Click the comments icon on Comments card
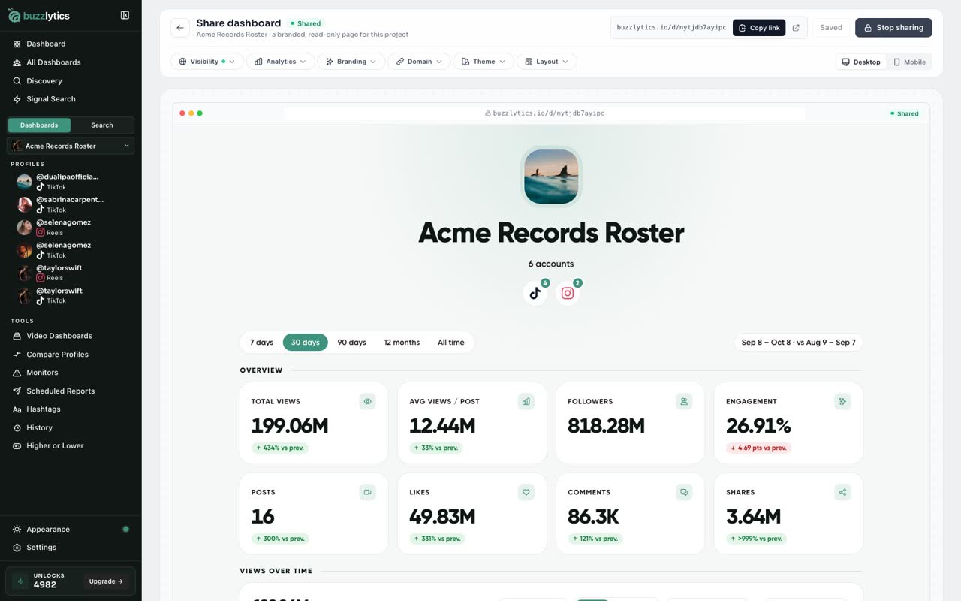This screenshot has height=601, width=961. tap(684, 493)
